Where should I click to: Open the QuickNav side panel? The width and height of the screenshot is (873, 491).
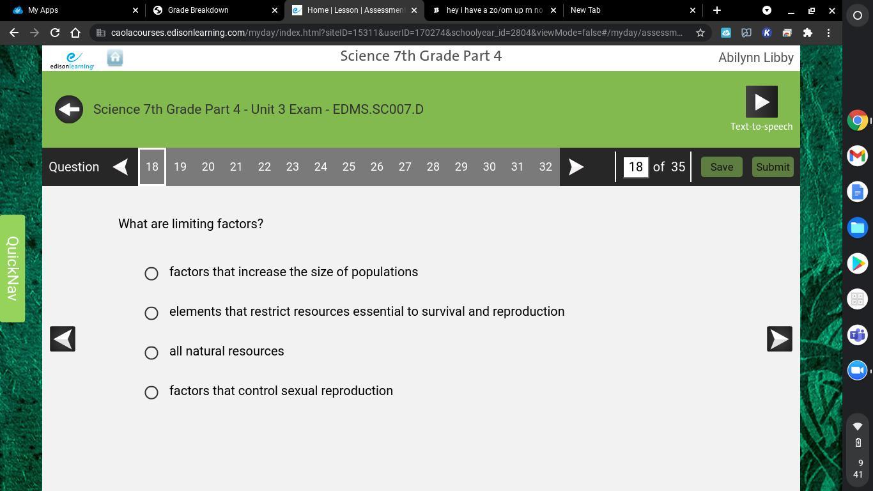[12, 269]
